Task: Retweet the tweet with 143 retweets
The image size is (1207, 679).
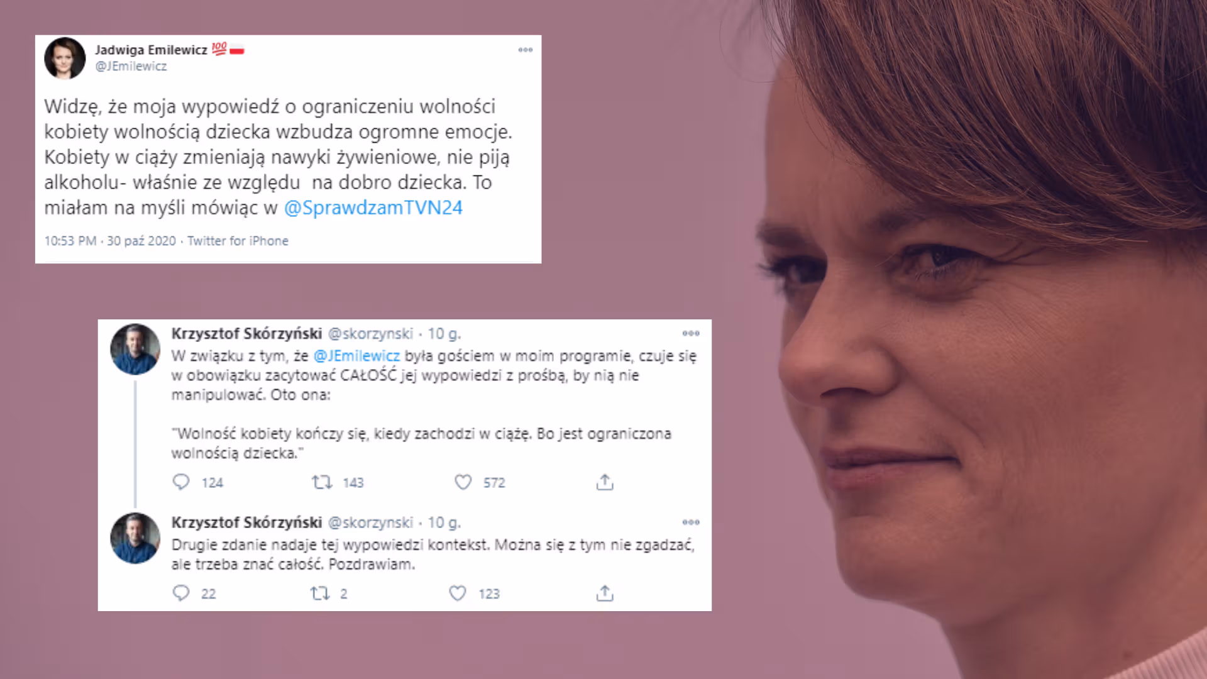Action: click(322, 482)
